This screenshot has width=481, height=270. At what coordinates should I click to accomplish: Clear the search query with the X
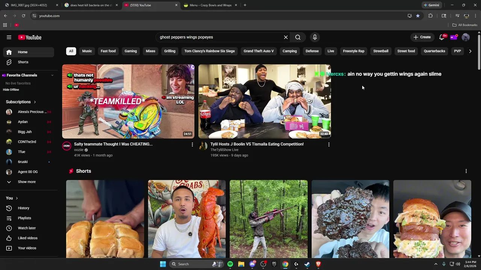(286, 37)
